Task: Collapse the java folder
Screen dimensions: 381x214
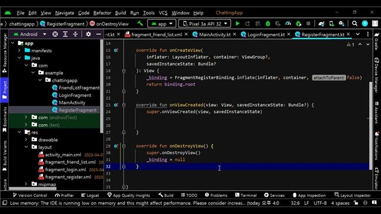Action: coord(19,58)
